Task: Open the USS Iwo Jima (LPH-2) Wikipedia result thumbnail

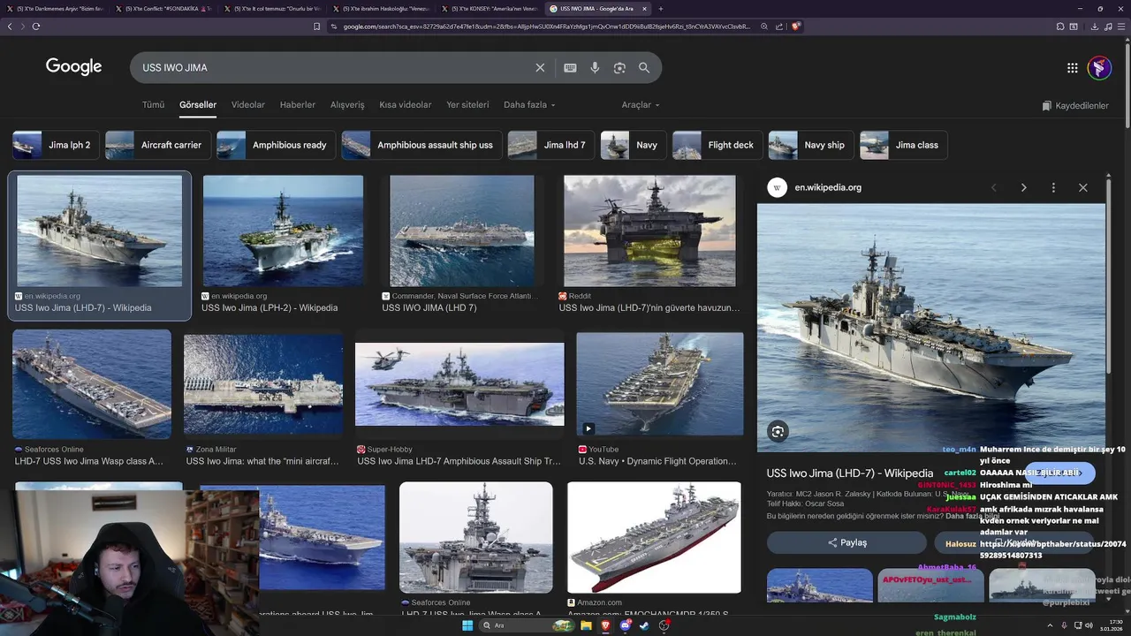Action: (x=283, y=231)
